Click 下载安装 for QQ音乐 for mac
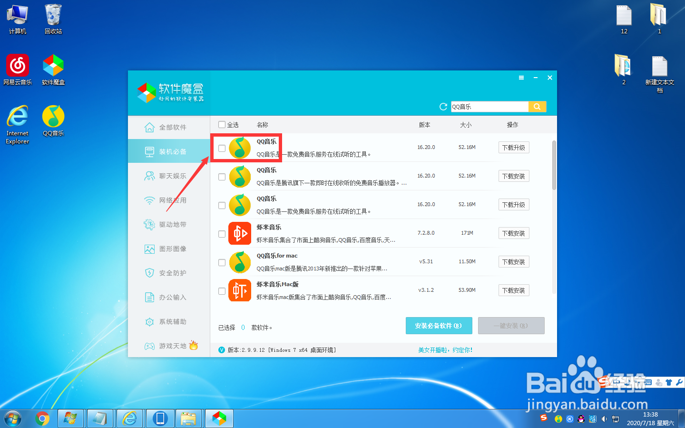Viewport: 685px width, 428px height. (514, 262)
